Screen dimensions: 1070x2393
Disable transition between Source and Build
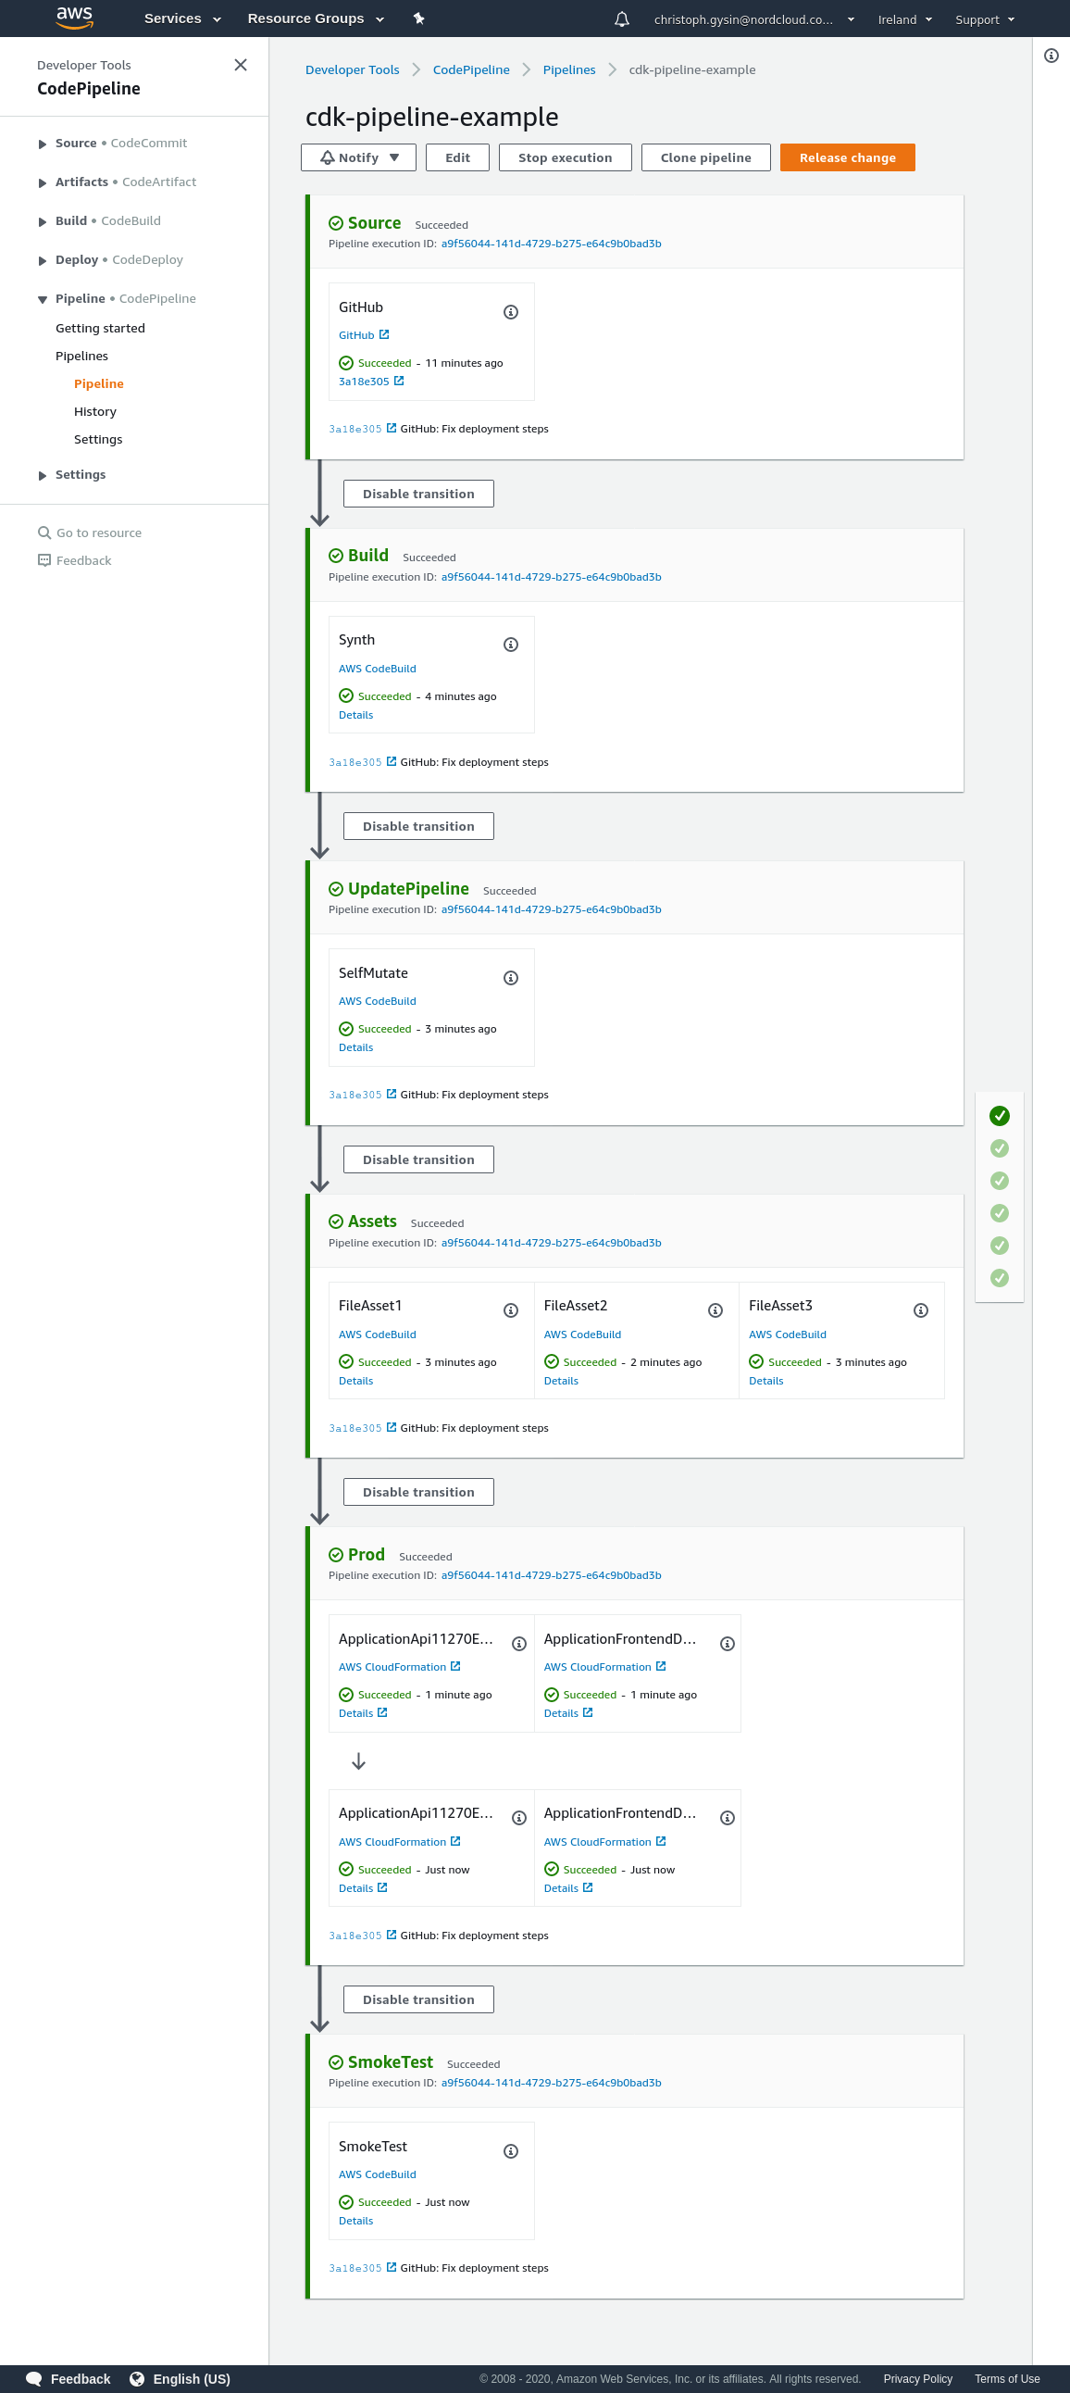pyautogui.click(x=419, y=495)
